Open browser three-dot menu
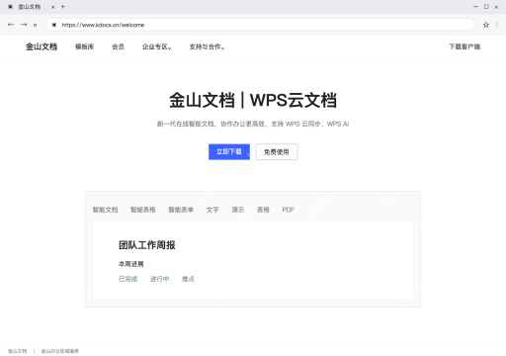 [496, 25]
